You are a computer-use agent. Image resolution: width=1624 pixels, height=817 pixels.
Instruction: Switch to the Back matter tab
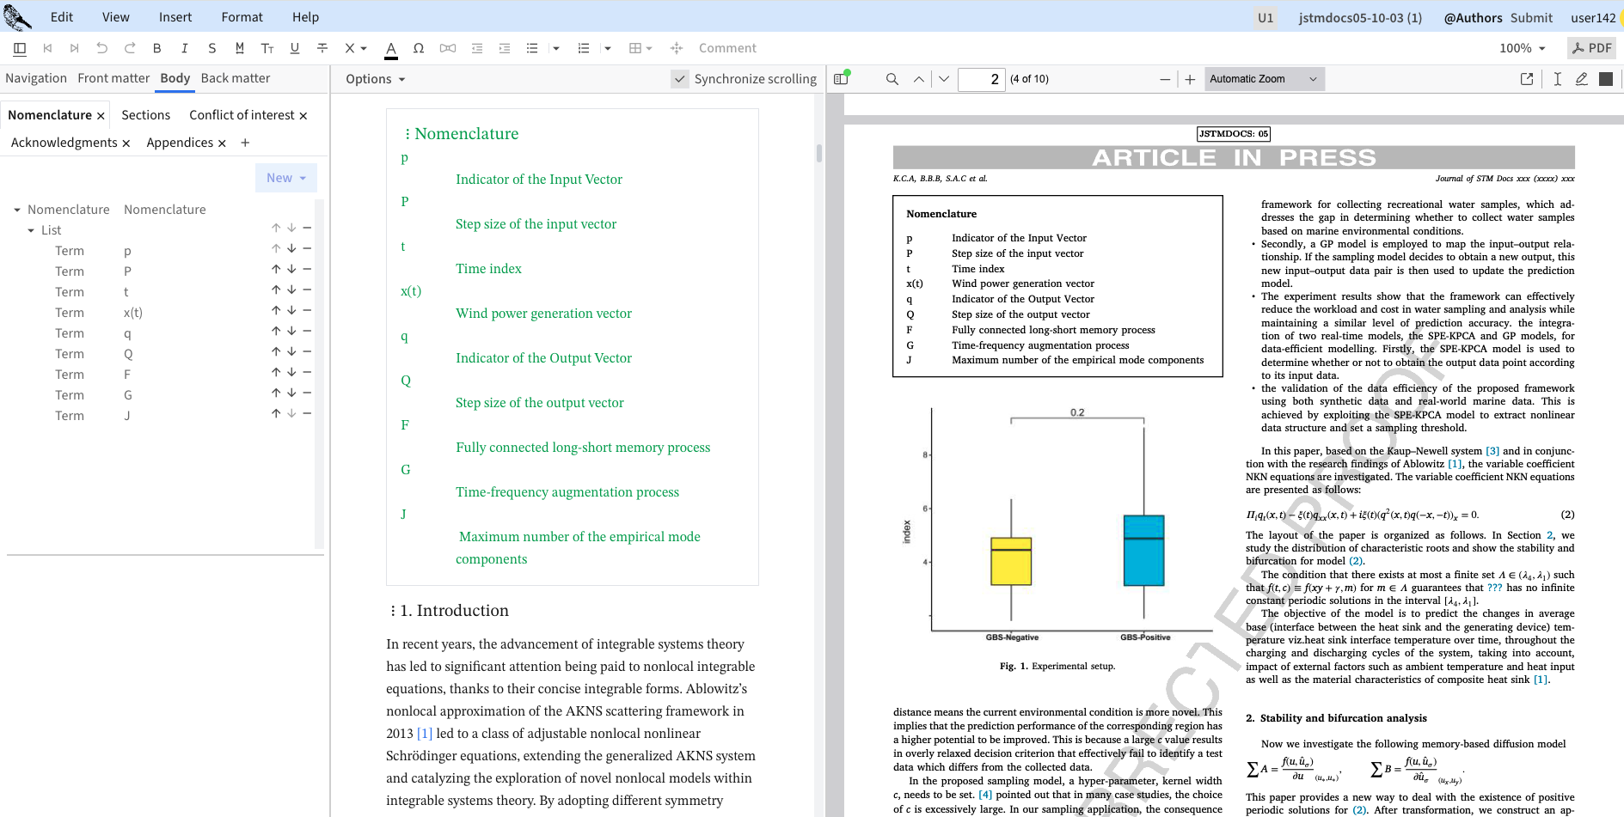click(x=235, y=78)
